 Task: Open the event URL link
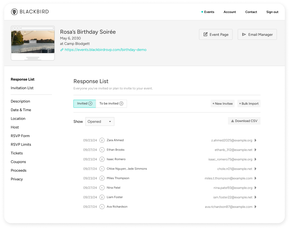(x=106, y=50)
